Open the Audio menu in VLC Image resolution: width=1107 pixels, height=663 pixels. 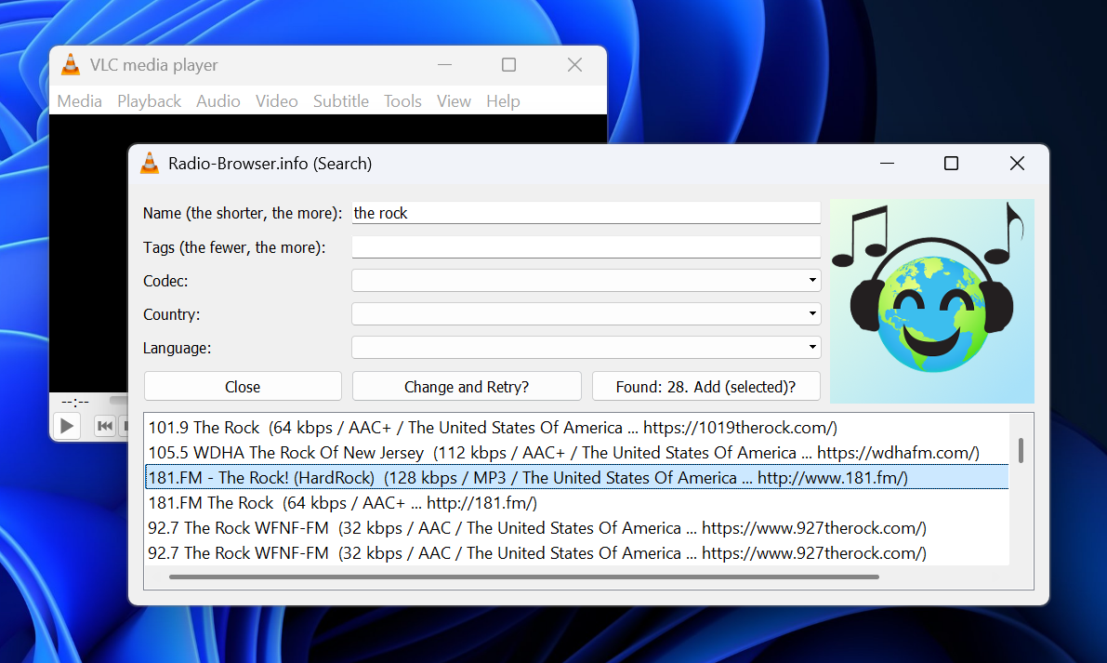point(218,101)
